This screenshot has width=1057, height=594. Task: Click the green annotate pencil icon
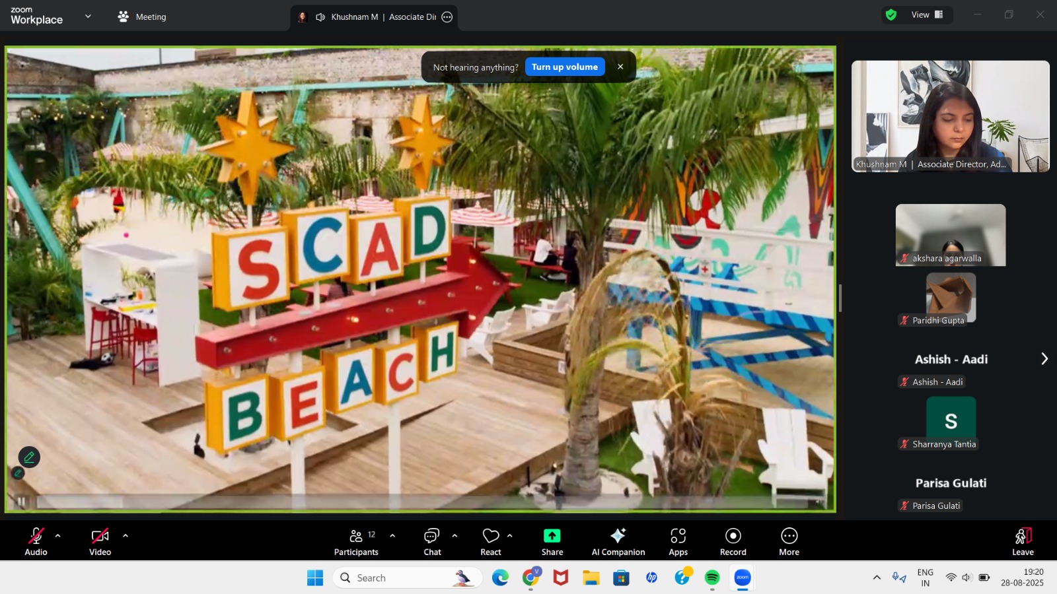[x=29, y=457]
